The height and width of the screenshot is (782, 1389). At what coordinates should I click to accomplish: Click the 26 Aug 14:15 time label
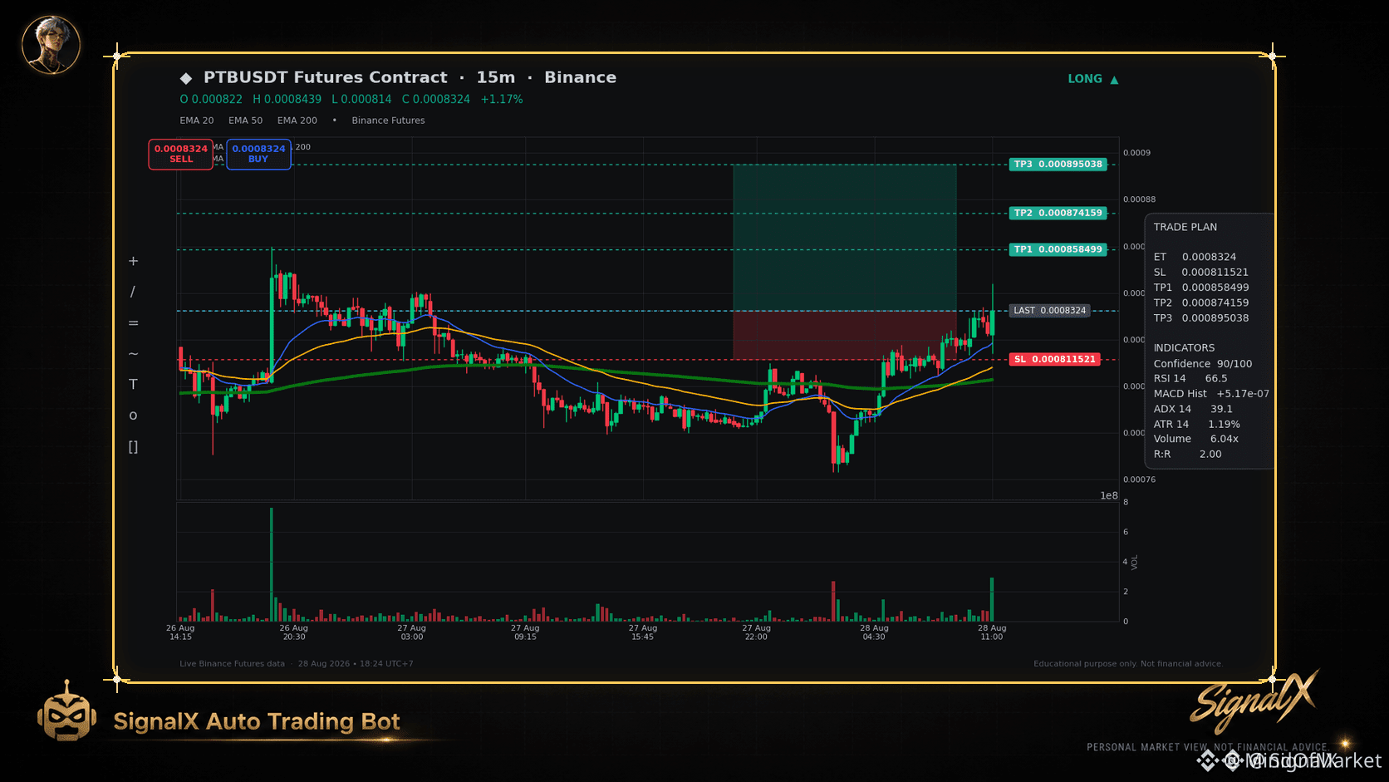point(180,632)
